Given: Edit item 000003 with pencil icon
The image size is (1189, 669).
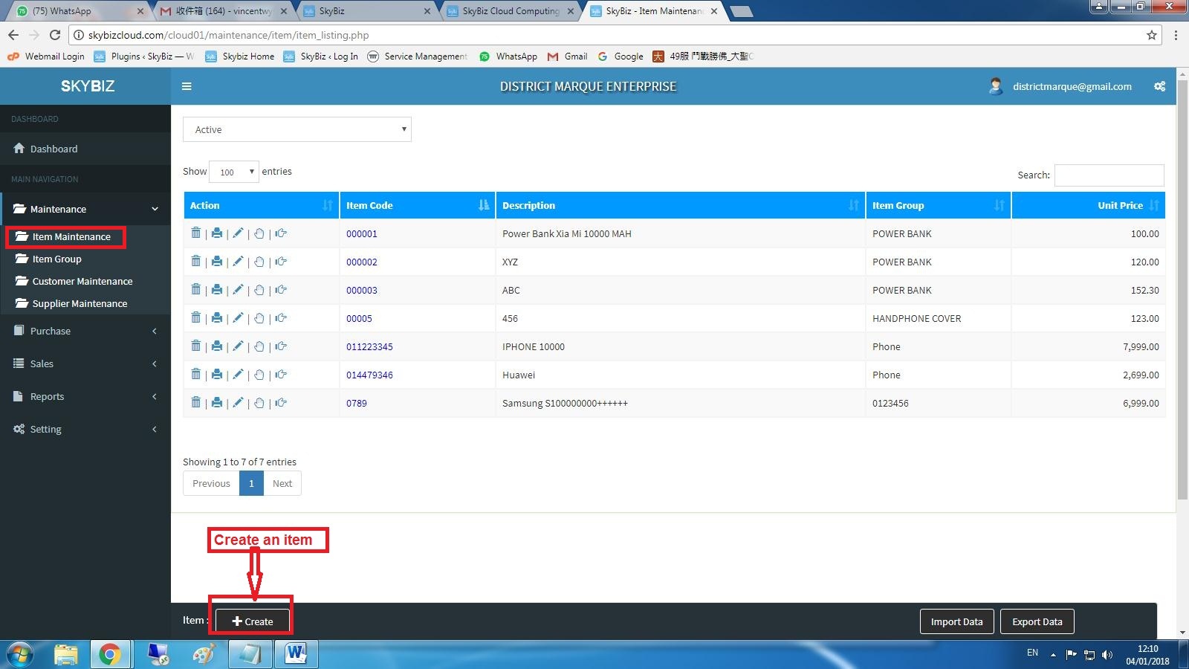Looking at the screenshot, I should (x=238, y=290).
